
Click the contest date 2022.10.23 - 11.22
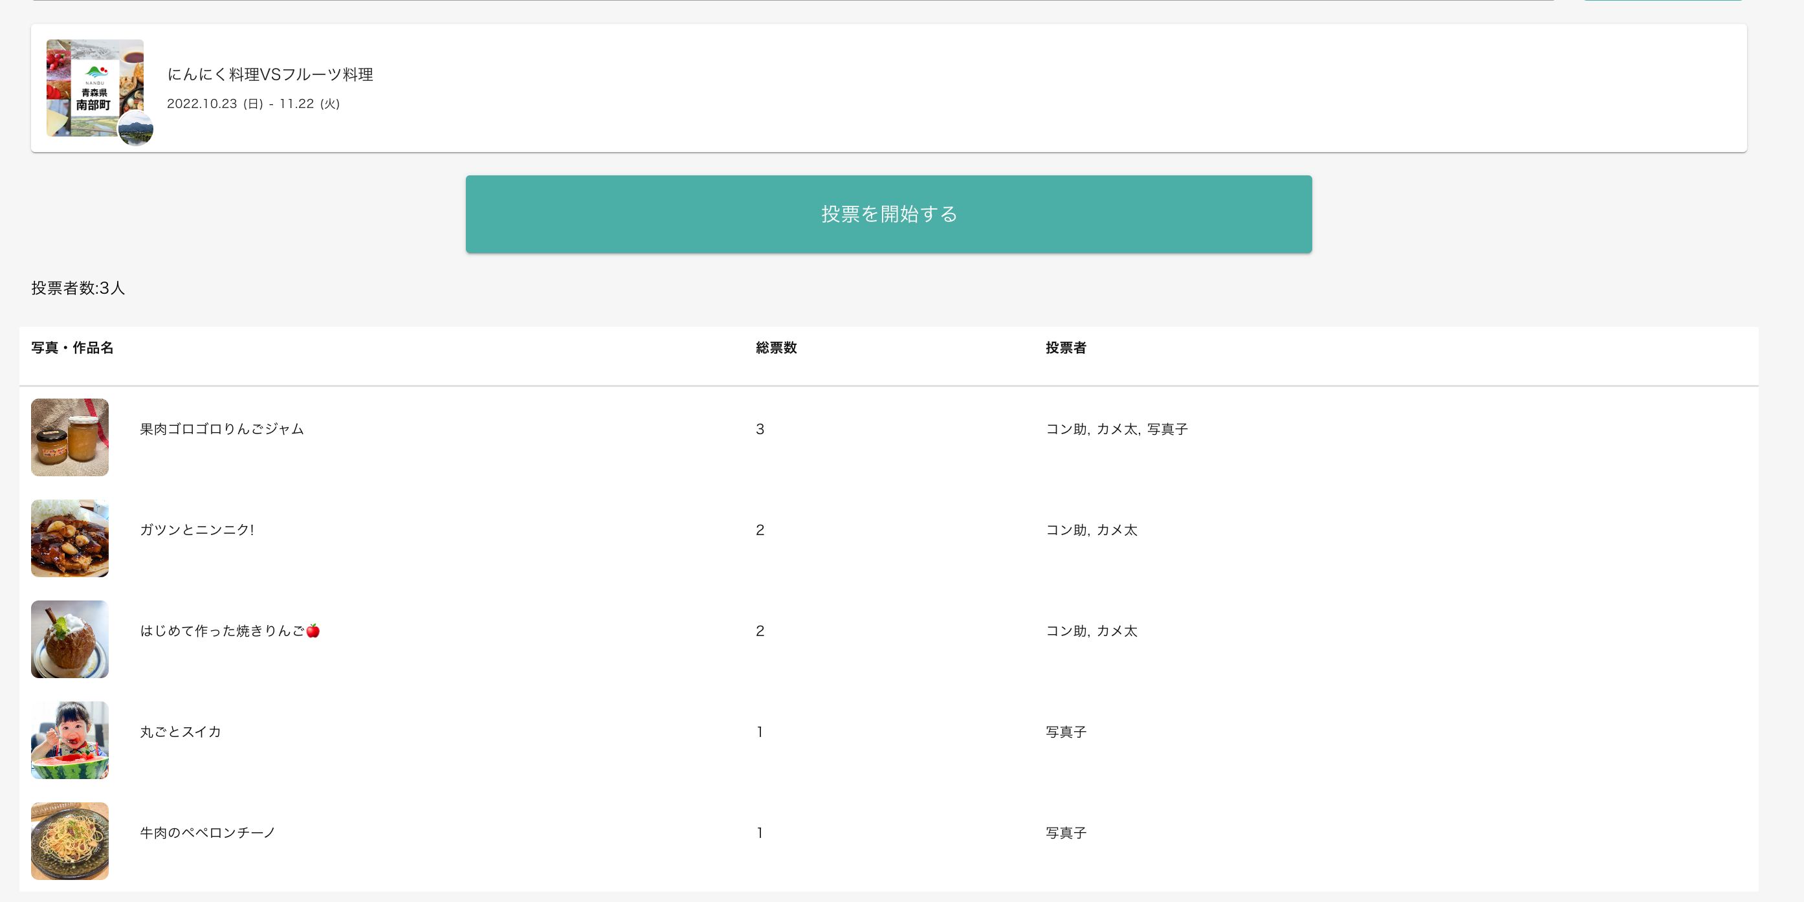click(253, 104)
